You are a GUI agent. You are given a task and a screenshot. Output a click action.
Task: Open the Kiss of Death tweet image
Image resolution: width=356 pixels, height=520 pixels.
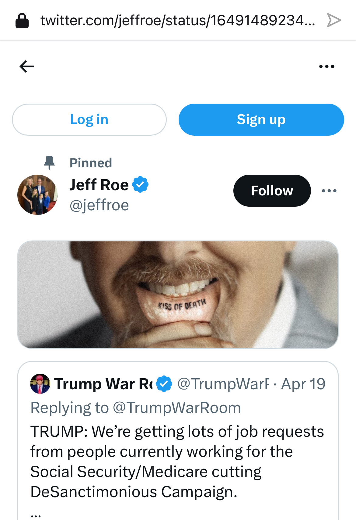pos(178,294)
